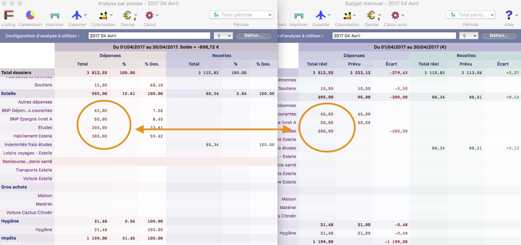Click +2,27 recettes écart value
This screenshot has width=521, height=245.
pyautogui.click(x=512, y=73)
